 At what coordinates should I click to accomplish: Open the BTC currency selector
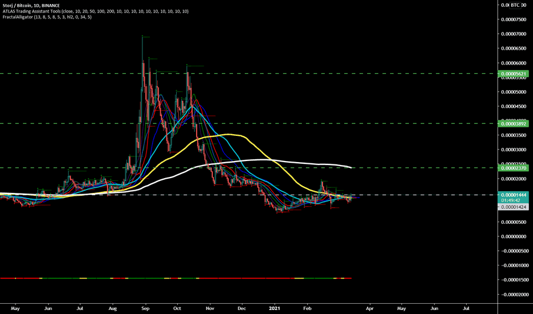515,5
